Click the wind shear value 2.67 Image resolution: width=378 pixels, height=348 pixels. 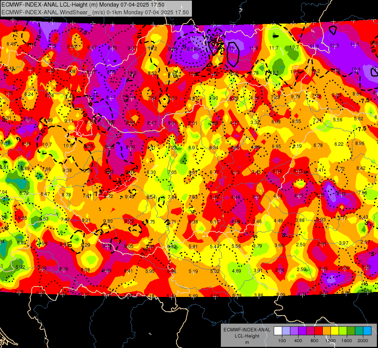pos(365,242)
